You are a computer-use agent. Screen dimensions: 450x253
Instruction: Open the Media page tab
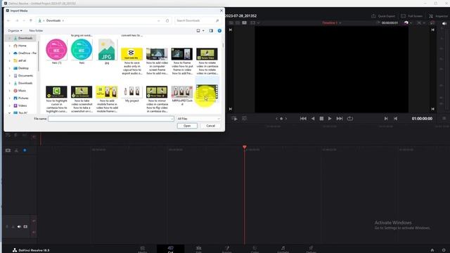coord(143,249)
